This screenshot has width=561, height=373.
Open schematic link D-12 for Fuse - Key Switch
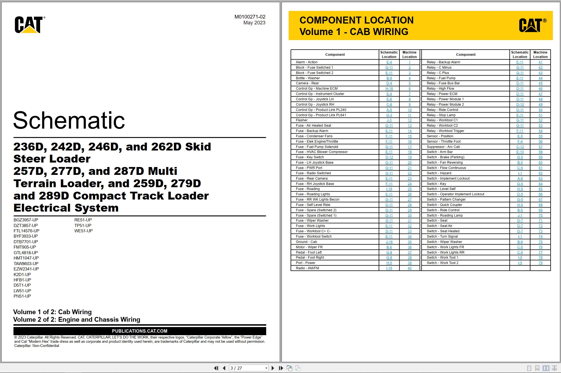tap(389, 157)
